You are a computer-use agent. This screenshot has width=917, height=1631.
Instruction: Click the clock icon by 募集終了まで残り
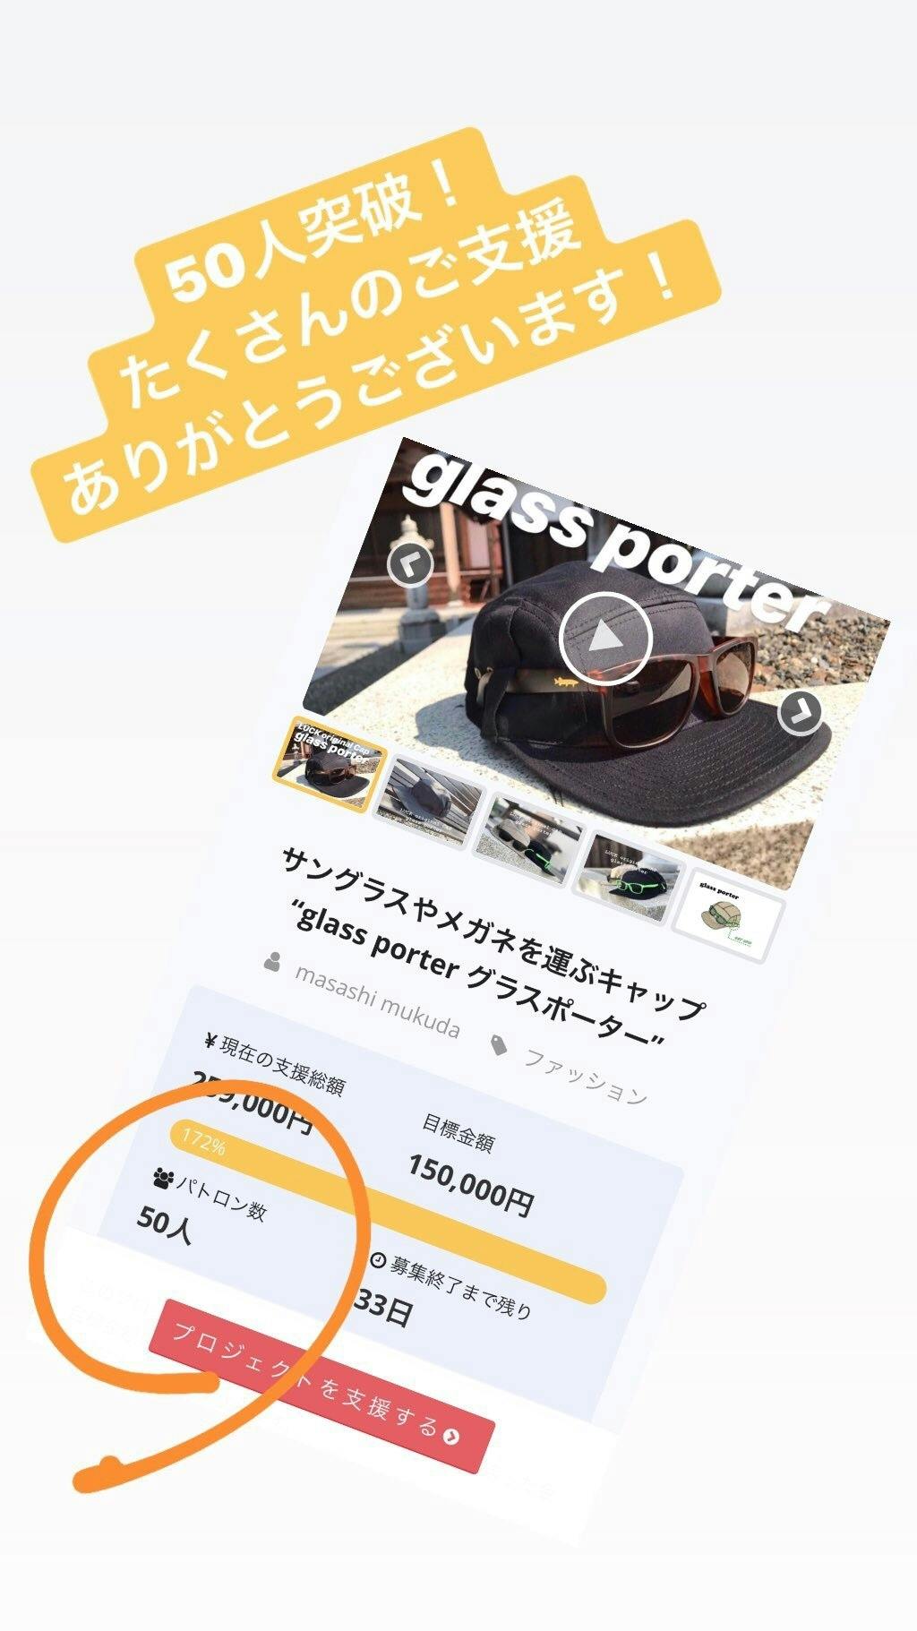(378, 1260)
